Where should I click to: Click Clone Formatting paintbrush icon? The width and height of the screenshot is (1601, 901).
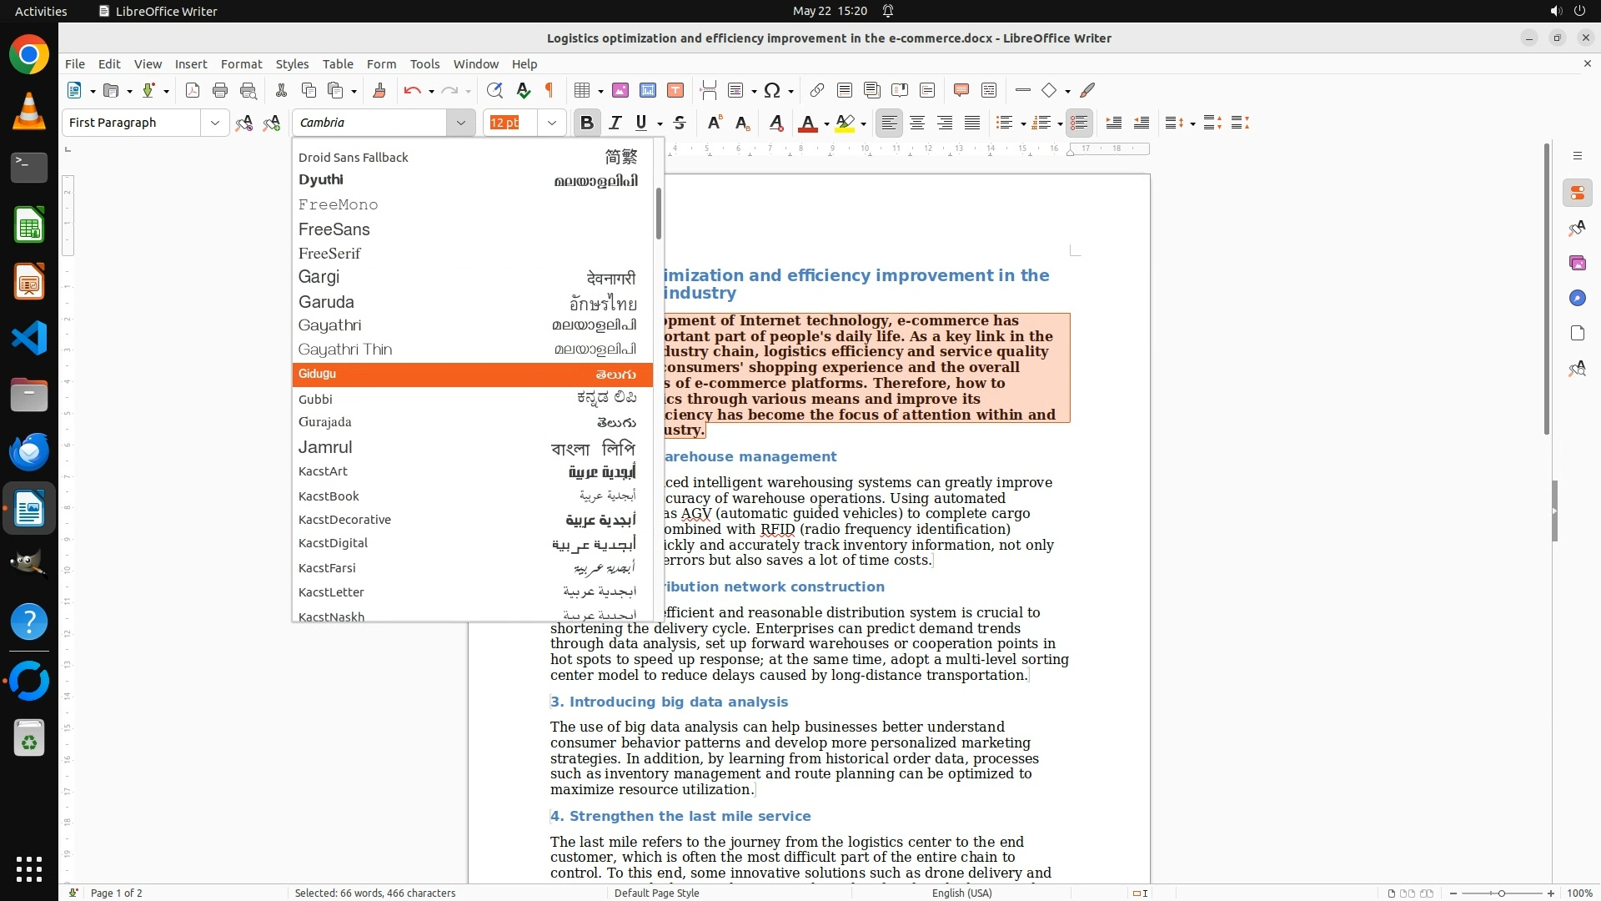tap(379, 90)
